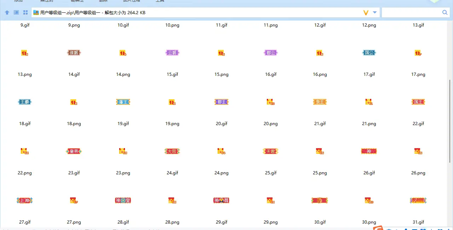Expand the address bar path dropdown
The image size is (453, 230).
[x=375, y=12]
